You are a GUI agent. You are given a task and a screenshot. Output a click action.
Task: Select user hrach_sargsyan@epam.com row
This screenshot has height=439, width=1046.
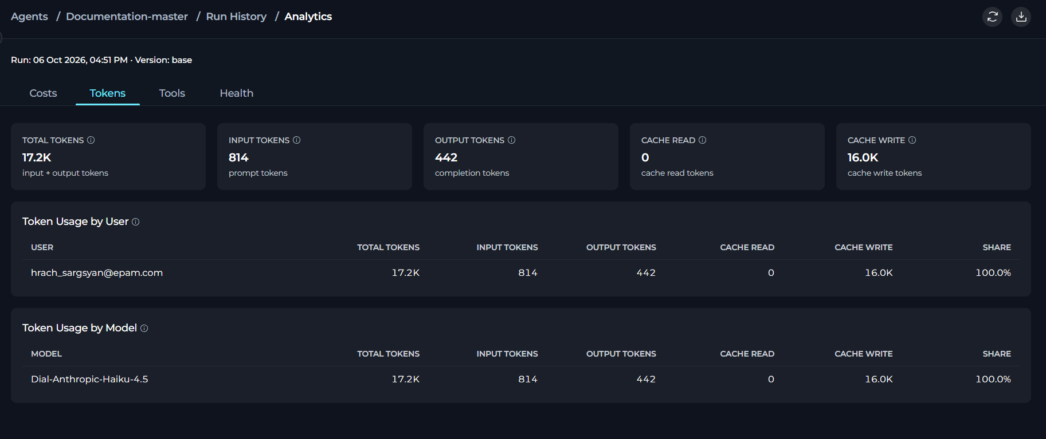(521, 273)
